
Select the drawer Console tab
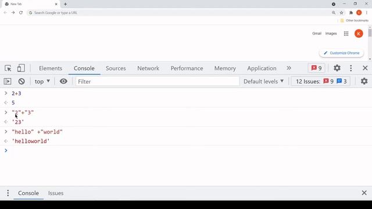click(x=28, y=193)
